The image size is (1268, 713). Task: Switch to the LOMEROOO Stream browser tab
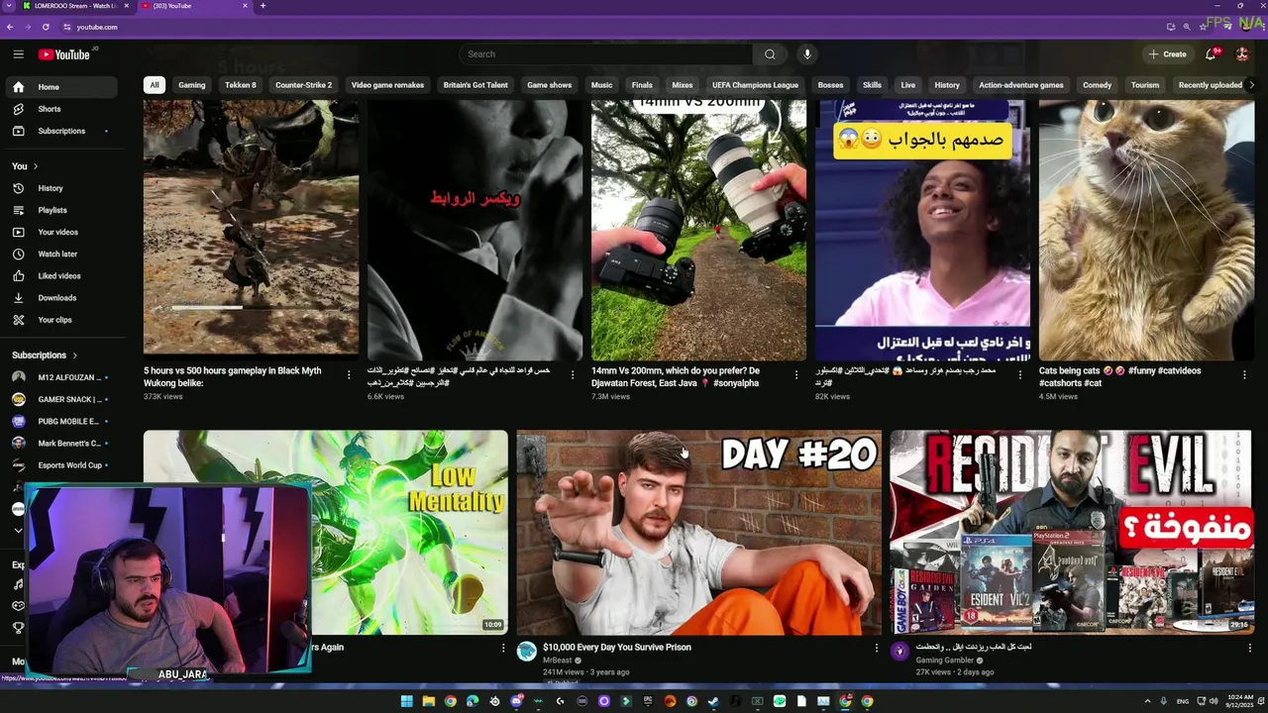click(x=75, y=6)
